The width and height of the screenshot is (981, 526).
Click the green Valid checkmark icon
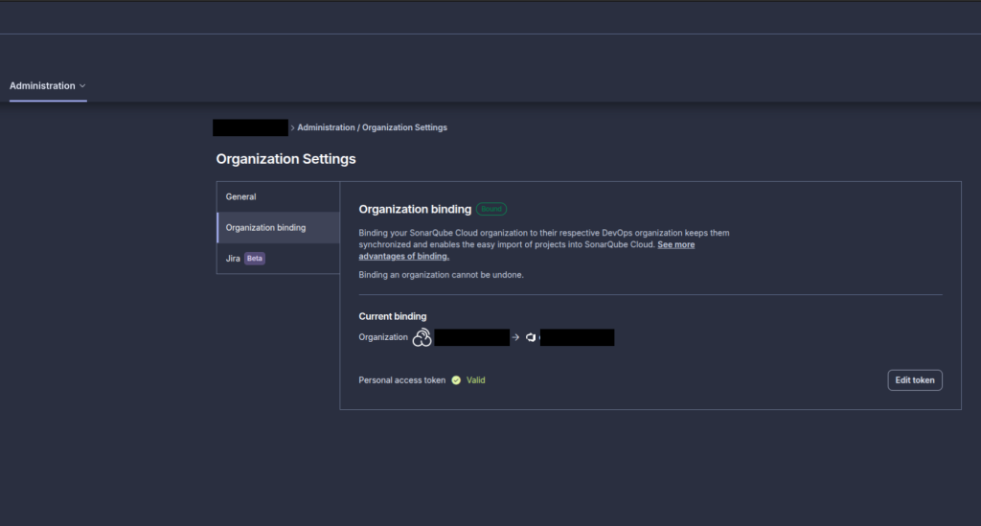(456, 380)
